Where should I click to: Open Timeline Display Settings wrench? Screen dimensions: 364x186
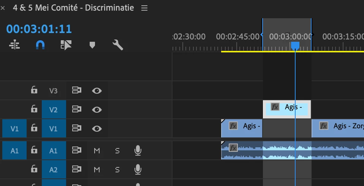pyautogui.click(x=118, y=45)
